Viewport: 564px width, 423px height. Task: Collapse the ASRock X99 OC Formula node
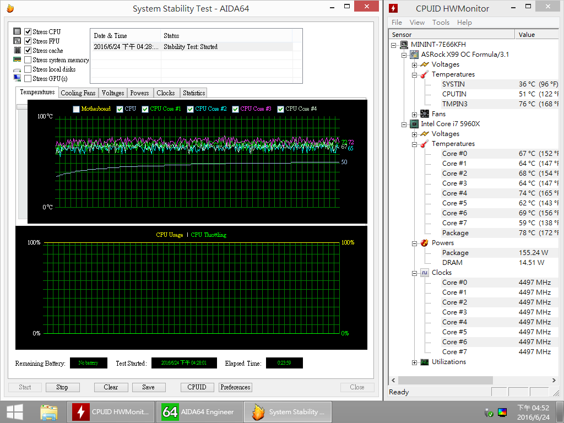pos(404,55)
